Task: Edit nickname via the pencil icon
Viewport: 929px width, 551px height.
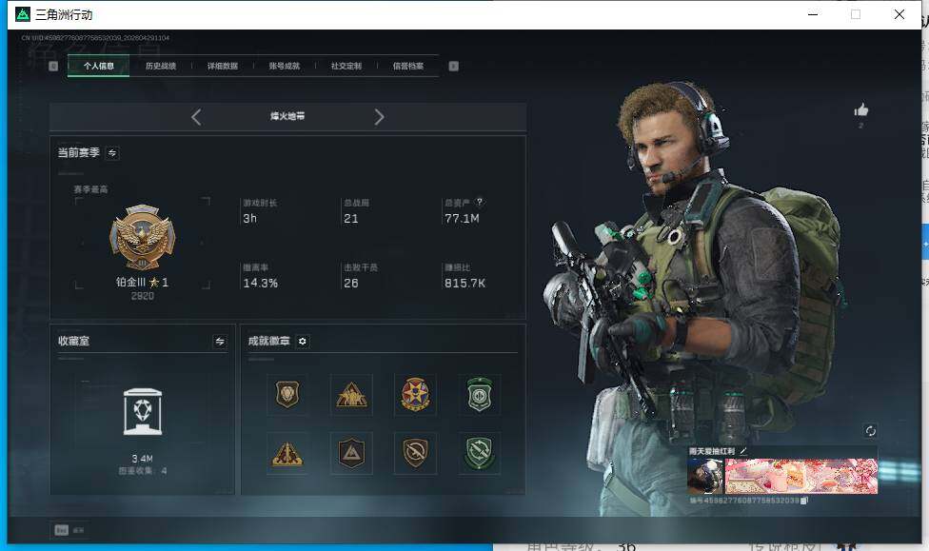Action: click(x=743, y=451)
